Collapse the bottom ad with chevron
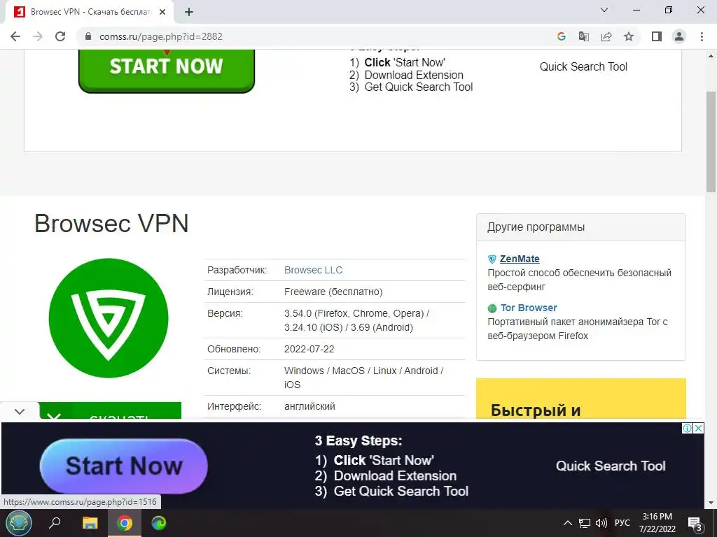Viewport: 717px width, 537px height. [x=19, y=411]
